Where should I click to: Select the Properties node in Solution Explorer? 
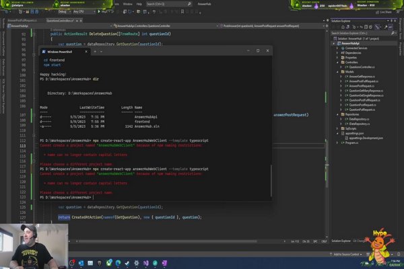[351, 57]
